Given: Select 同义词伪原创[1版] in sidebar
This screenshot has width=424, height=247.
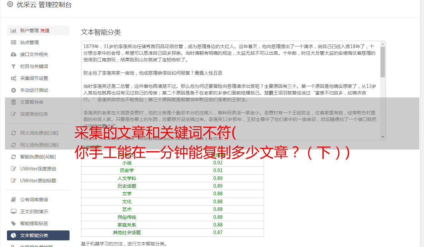Looking at the screenshot, I should [38, 133].
